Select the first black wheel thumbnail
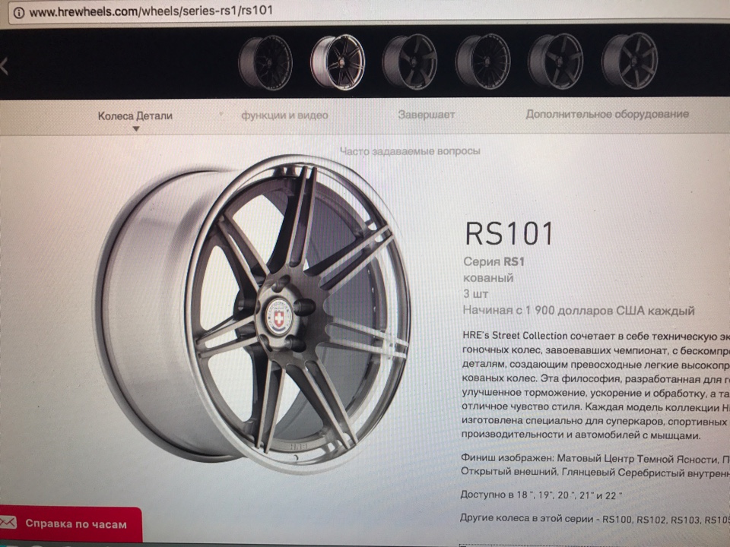Screen dimensions: 730x547 click(265, 62)
